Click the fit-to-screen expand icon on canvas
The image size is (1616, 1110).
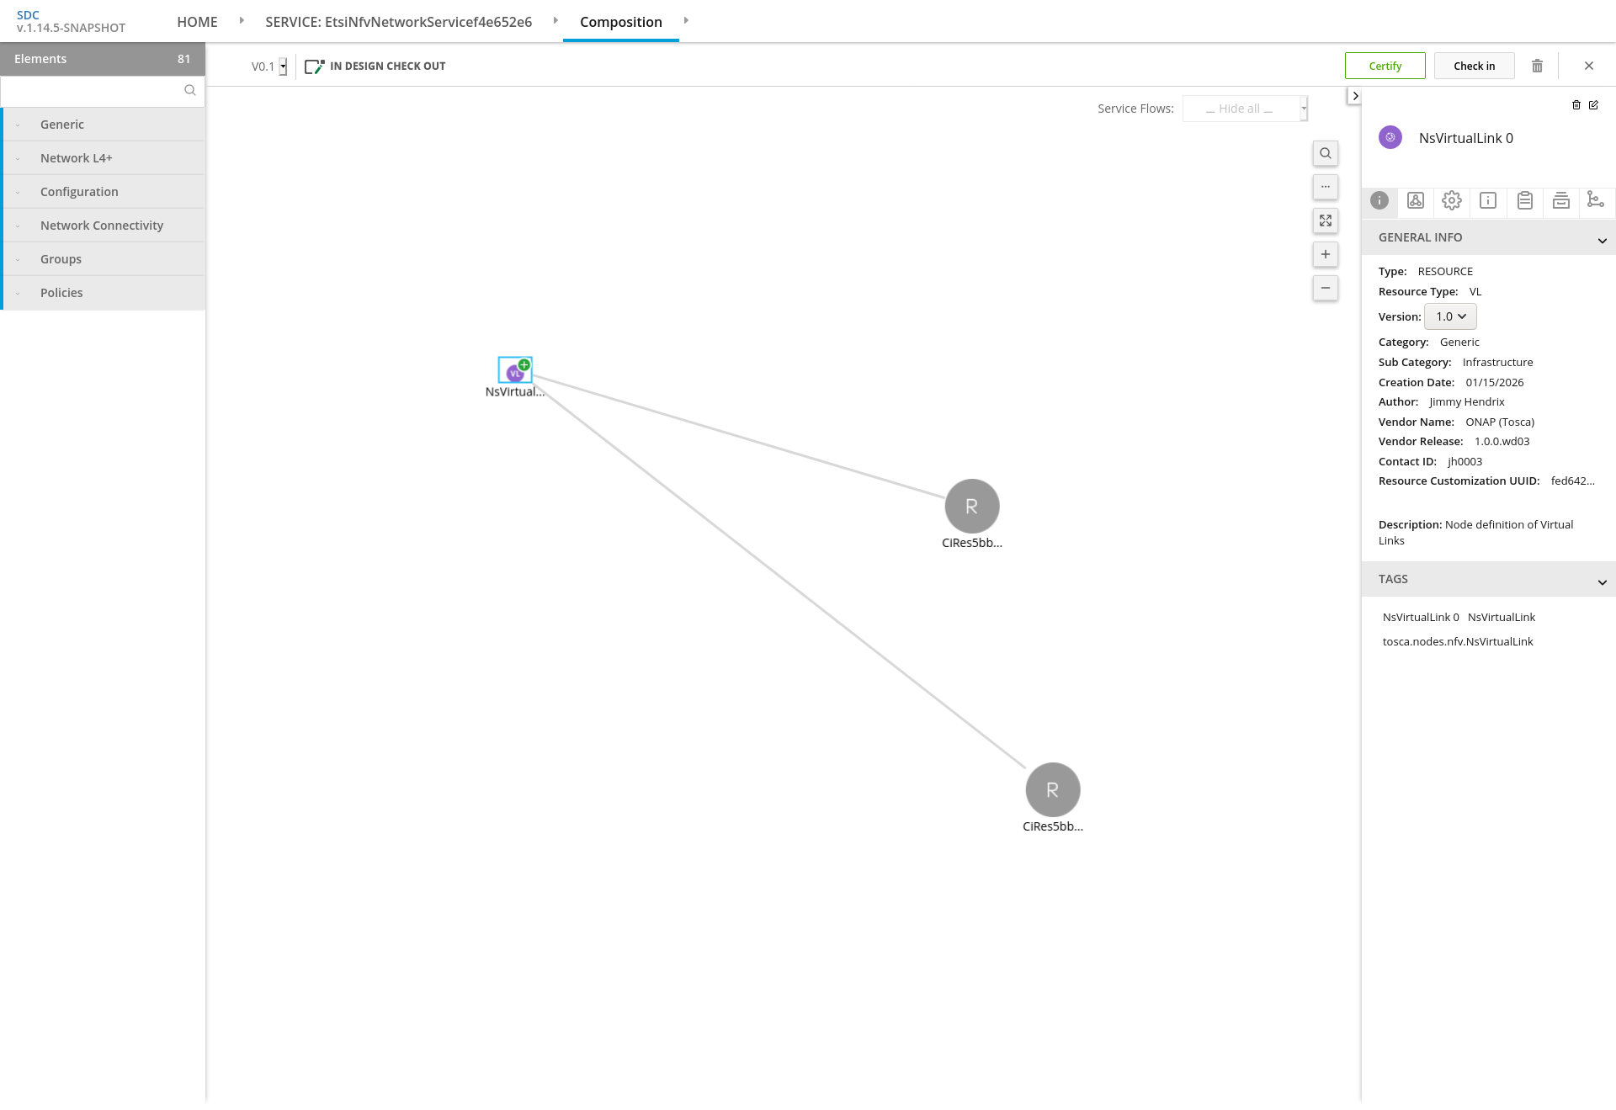[1325, 220]
